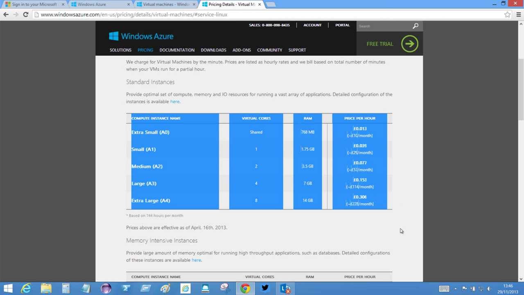Viewport: 524px width, 295px height.
Task: Click the Free Trial link
Action: (379, 44)
